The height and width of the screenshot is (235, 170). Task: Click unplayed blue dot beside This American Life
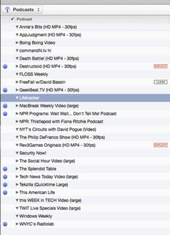pos(5,193)
